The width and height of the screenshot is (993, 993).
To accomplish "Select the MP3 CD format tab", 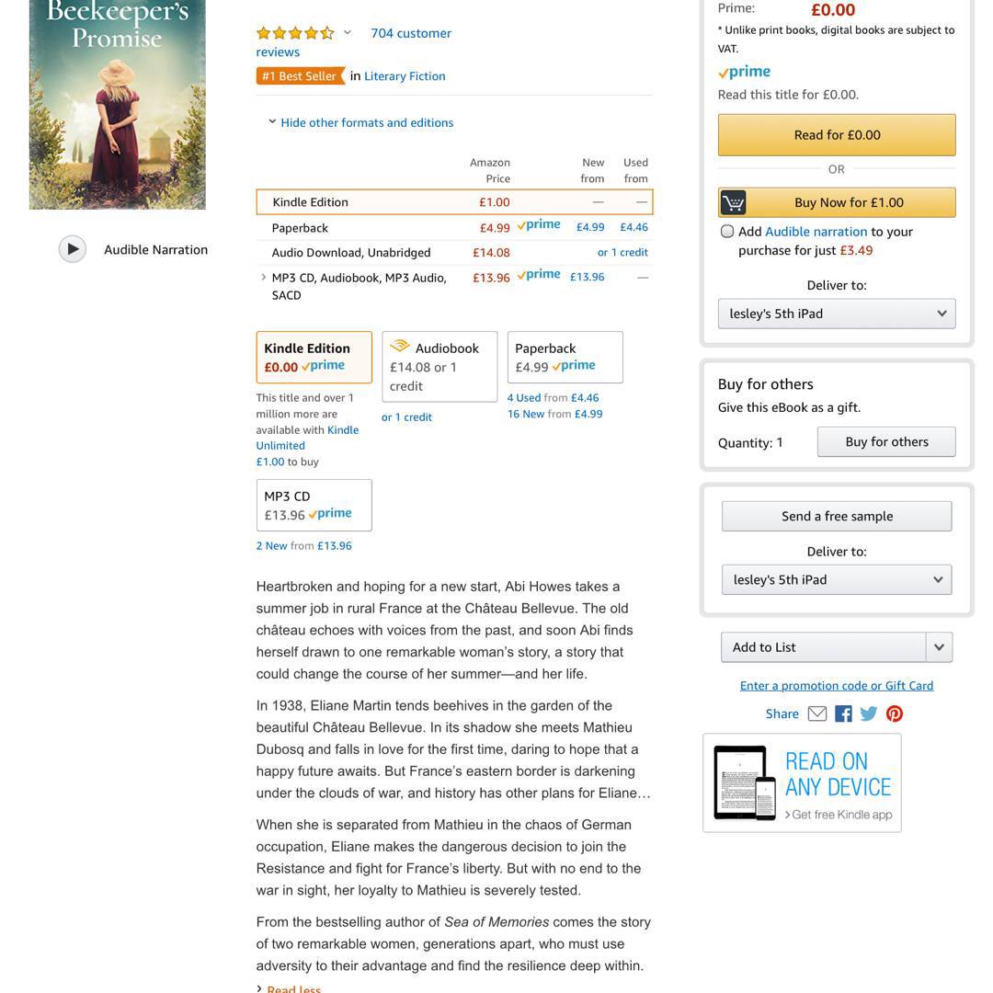I will tap(314, 505).
